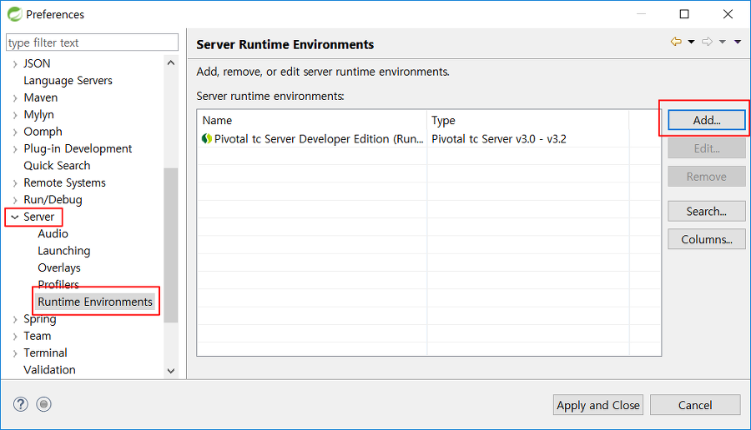Click the Edit... button
This screenshot has height=430, width=751.
pyautogui.click(x=707, y=148)
